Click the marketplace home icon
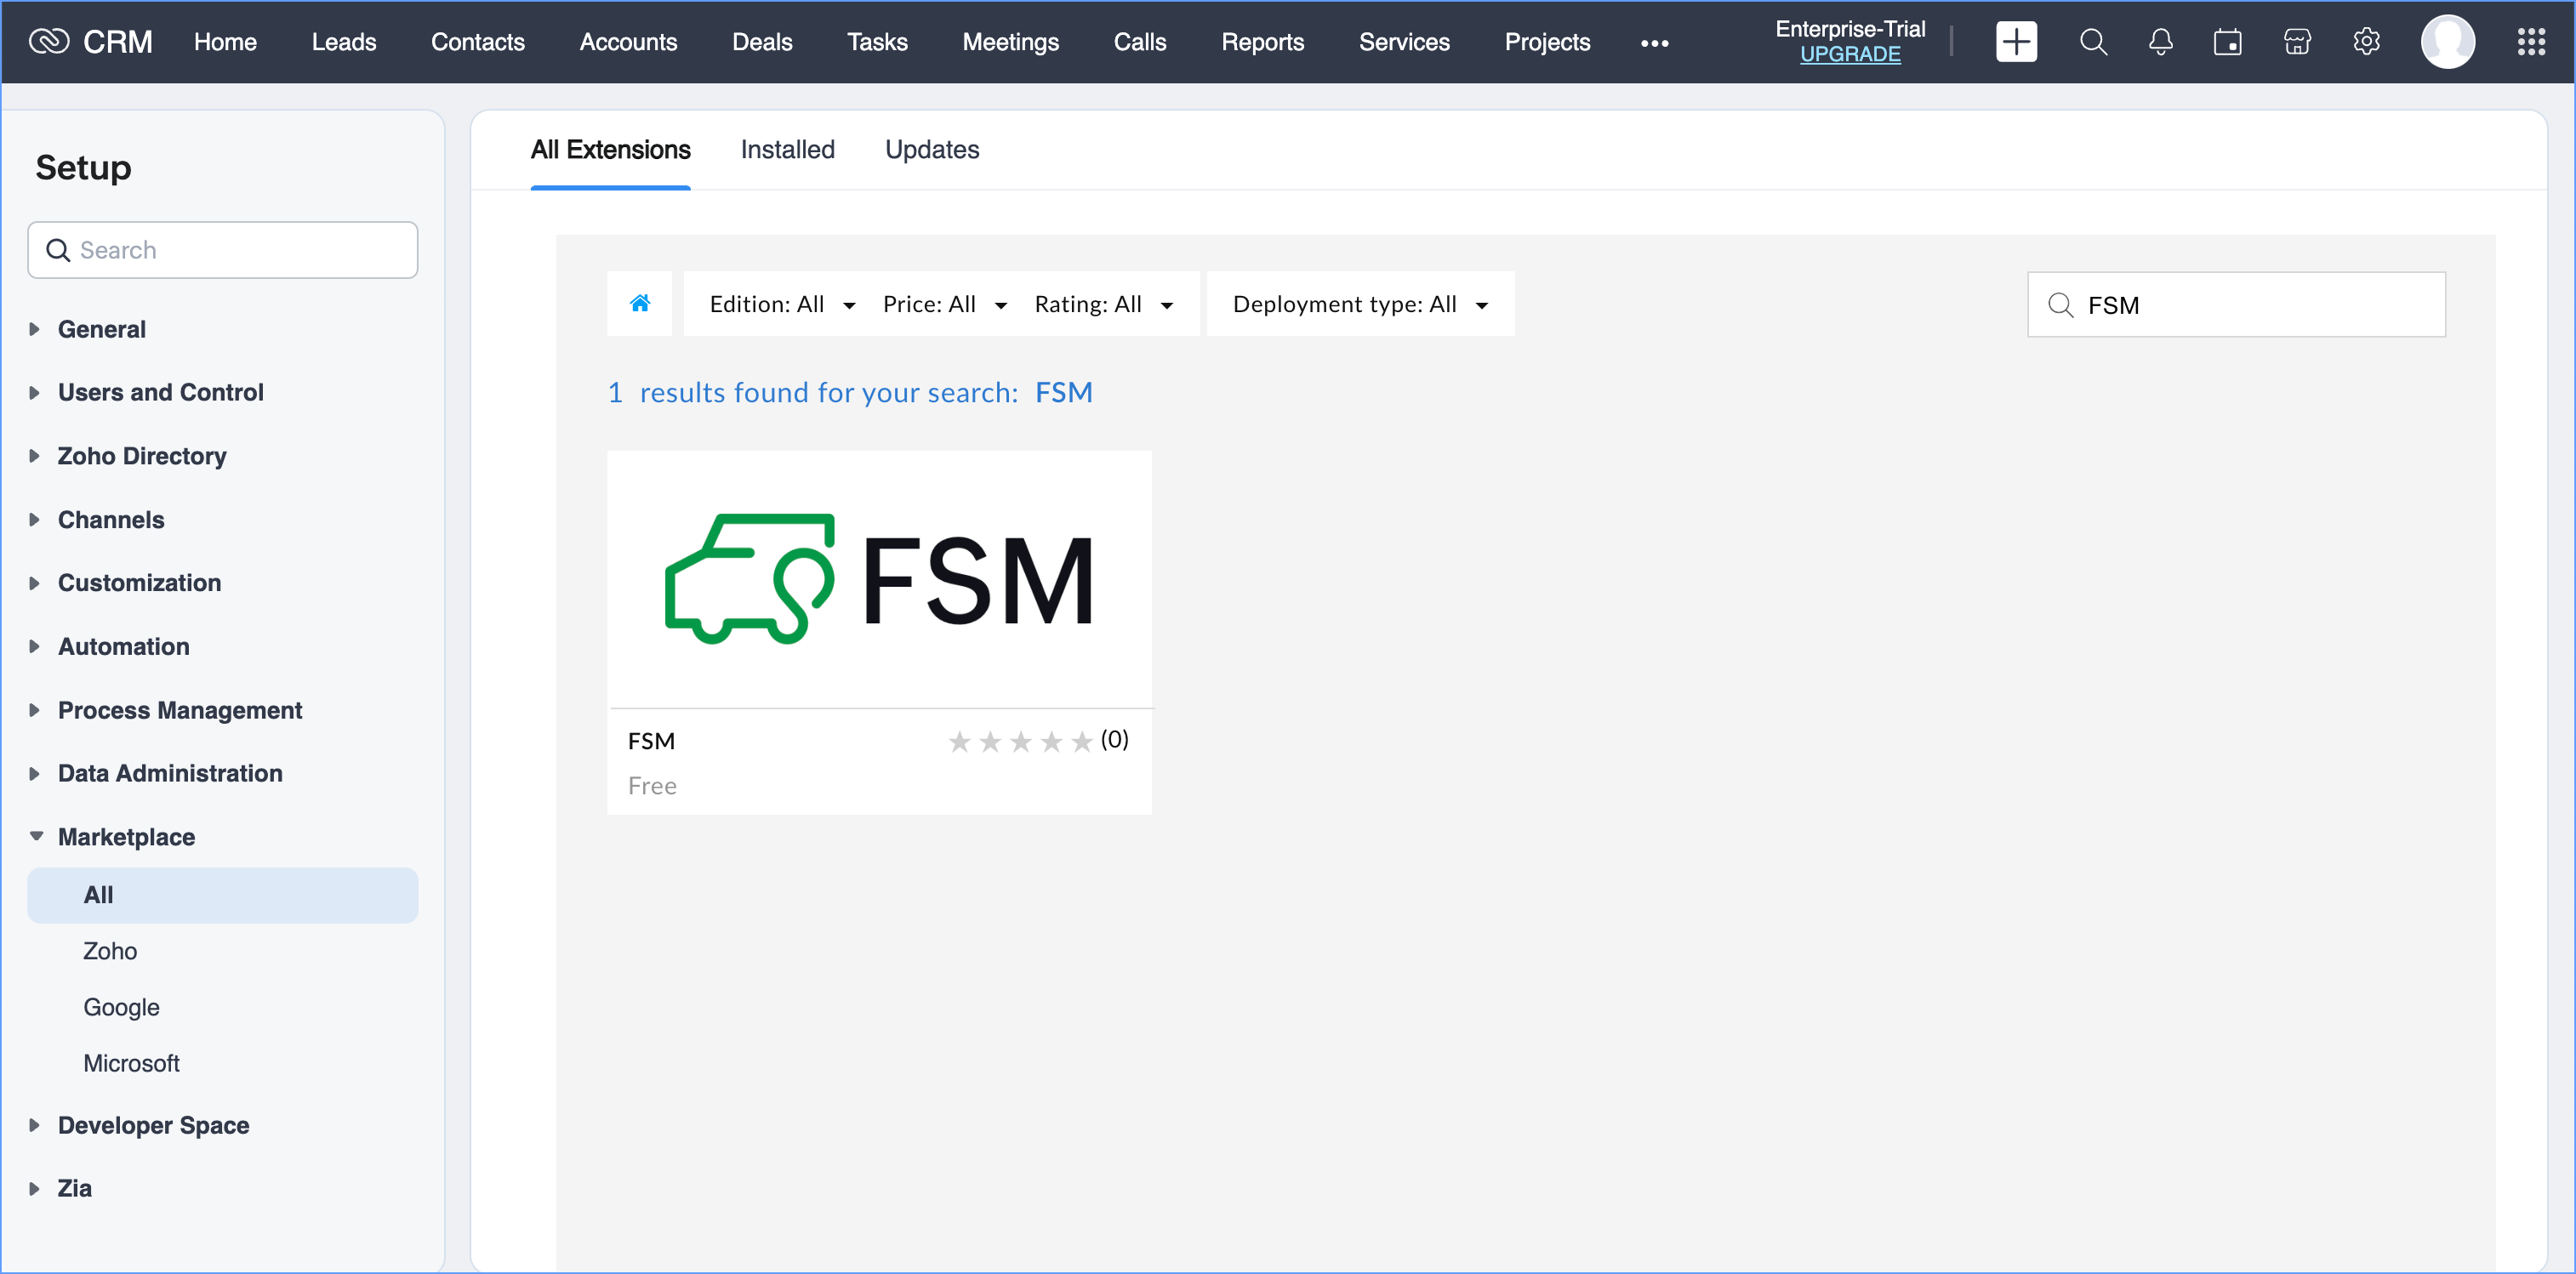 click(x=640, y=303)
